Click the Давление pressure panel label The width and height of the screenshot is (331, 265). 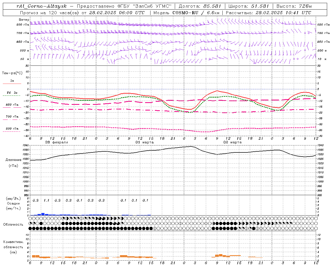[x=13, y=160]
